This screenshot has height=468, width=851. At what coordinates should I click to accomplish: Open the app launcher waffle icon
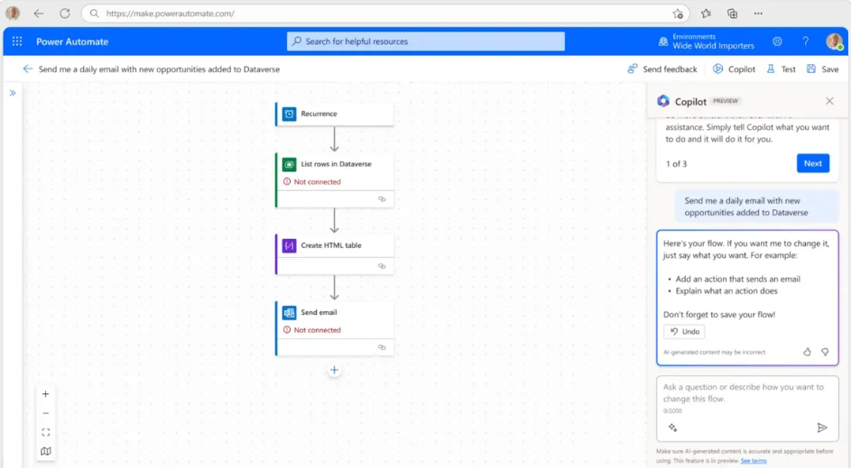(17, 41)
